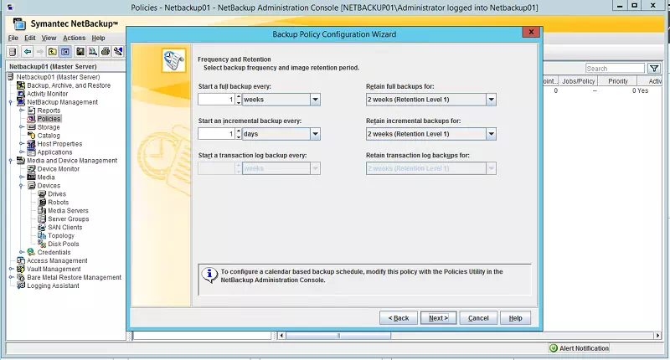The height and width of the screenshot is (360, 670).
Task: Click the filter funnel icon beside Search
Action: 654,69
